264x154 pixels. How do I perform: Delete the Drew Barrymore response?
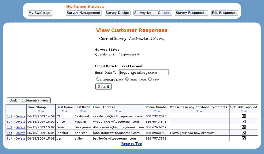[x=20, y=127]
